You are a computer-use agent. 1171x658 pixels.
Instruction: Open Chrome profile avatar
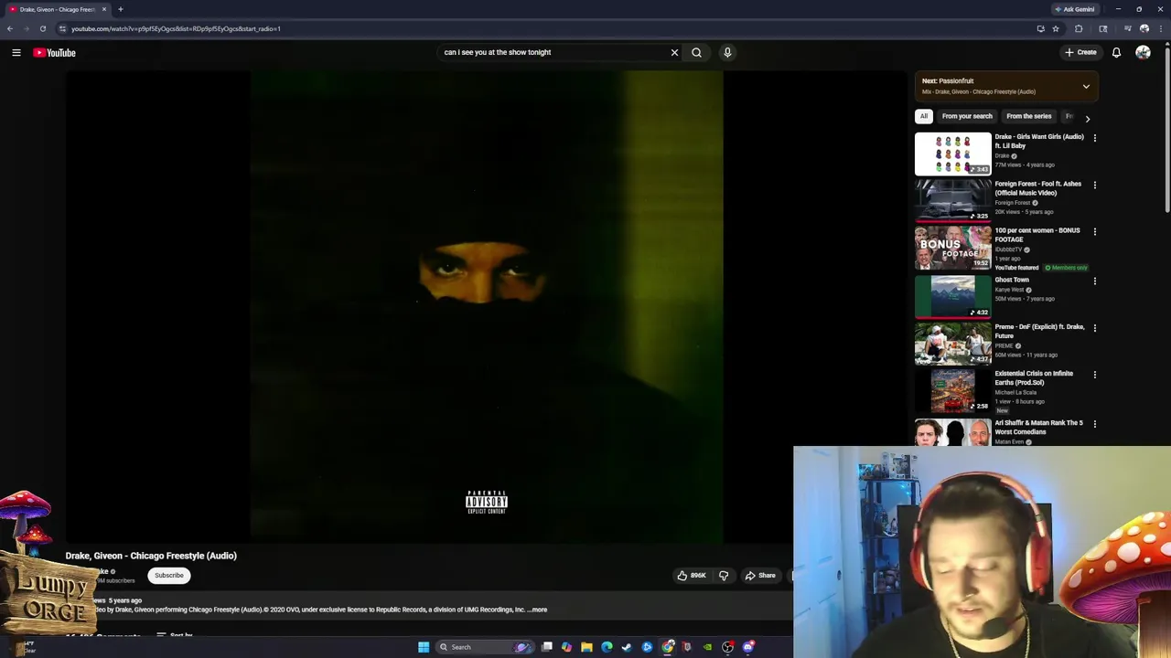[1144, 28]
